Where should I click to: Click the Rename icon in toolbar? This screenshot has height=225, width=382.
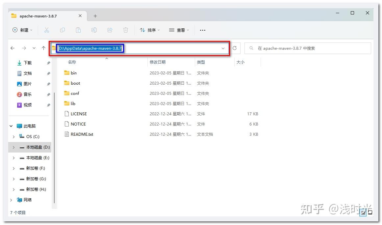coord(94,30)
